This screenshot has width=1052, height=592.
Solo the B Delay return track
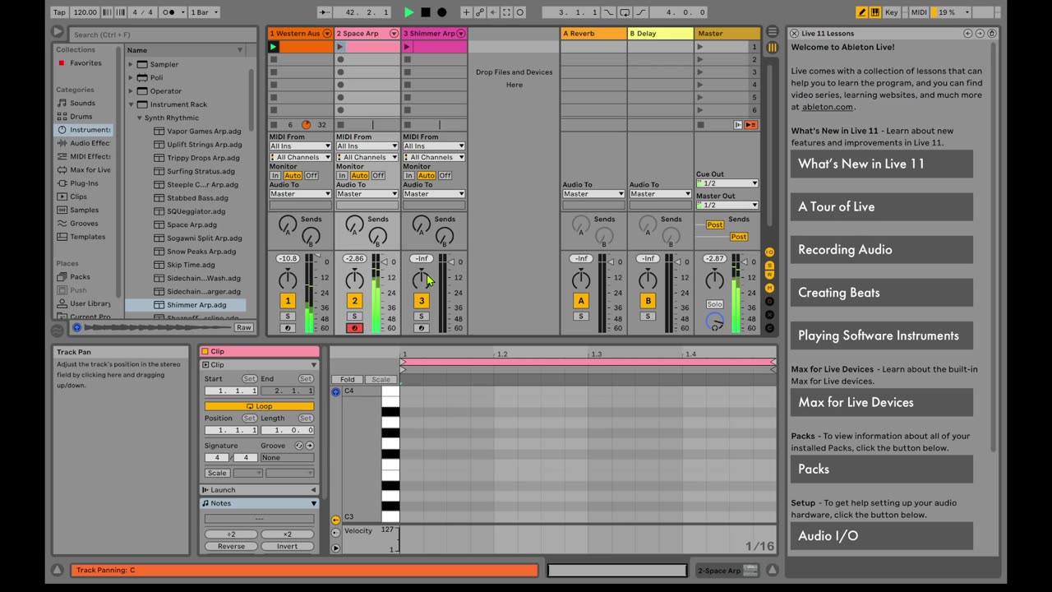click(648, 316)
